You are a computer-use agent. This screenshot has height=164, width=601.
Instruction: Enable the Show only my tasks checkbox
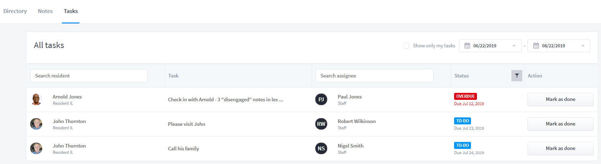[406, 46]
